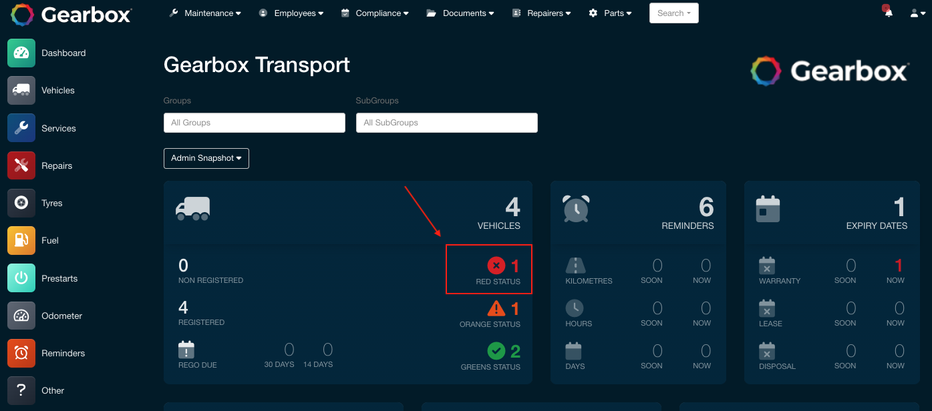932x411 pixels.
Task: Expand the Compliance menu
Action: (x=375, y=13)
